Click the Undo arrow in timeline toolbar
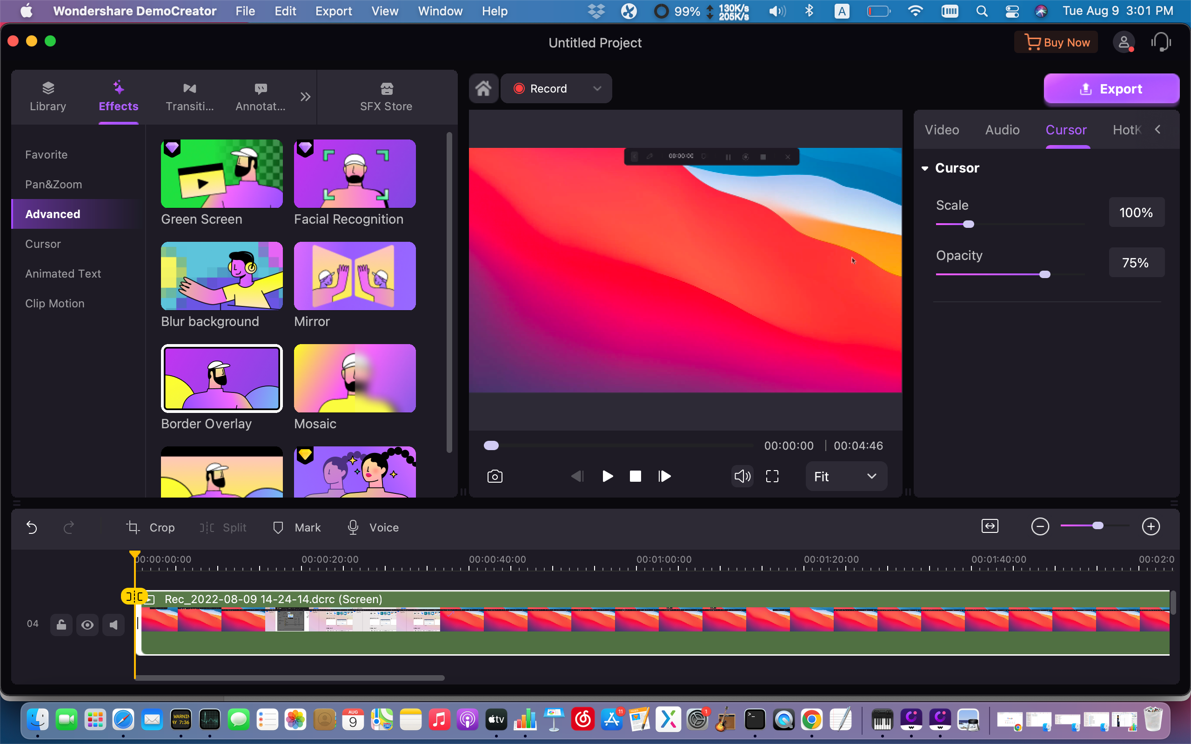 tap(32, 527)
